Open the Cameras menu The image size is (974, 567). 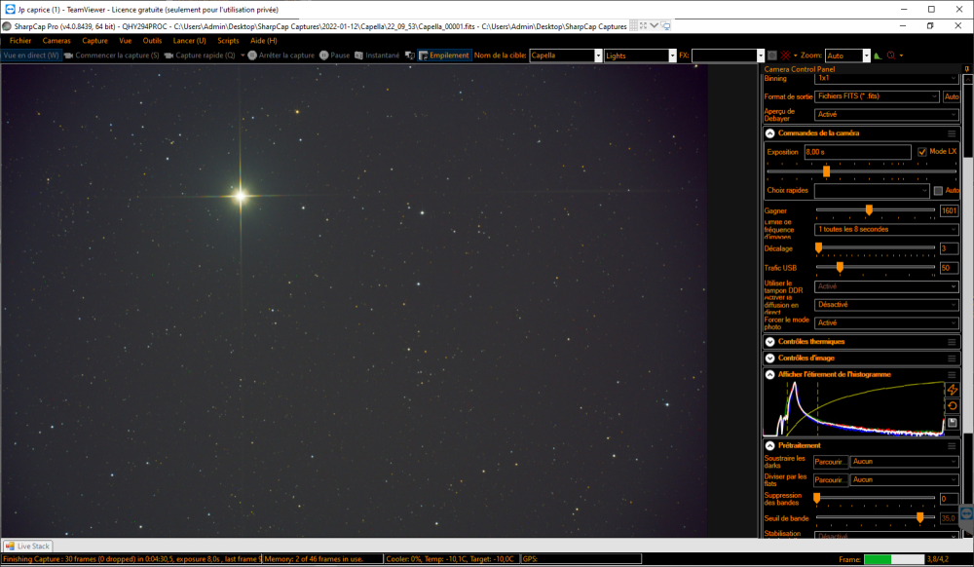coord(56,41)
